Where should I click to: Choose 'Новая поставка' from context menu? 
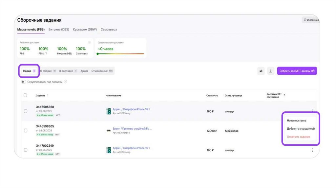click(x=296, y=121)
